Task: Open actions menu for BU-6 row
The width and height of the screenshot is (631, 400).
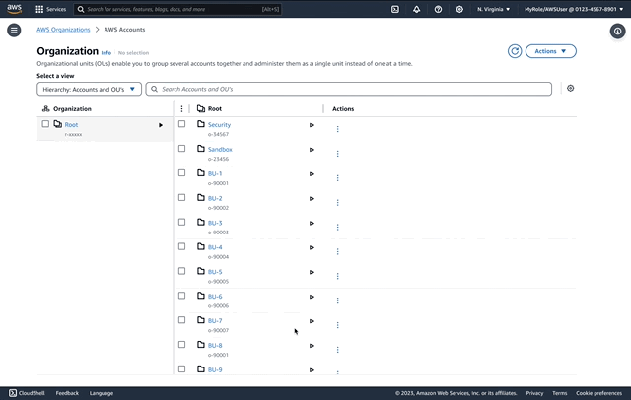Action: point(337,300)
